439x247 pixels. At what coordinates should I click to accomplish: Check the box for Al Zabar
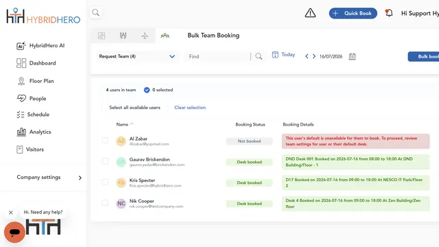click(x=105, y=141)
